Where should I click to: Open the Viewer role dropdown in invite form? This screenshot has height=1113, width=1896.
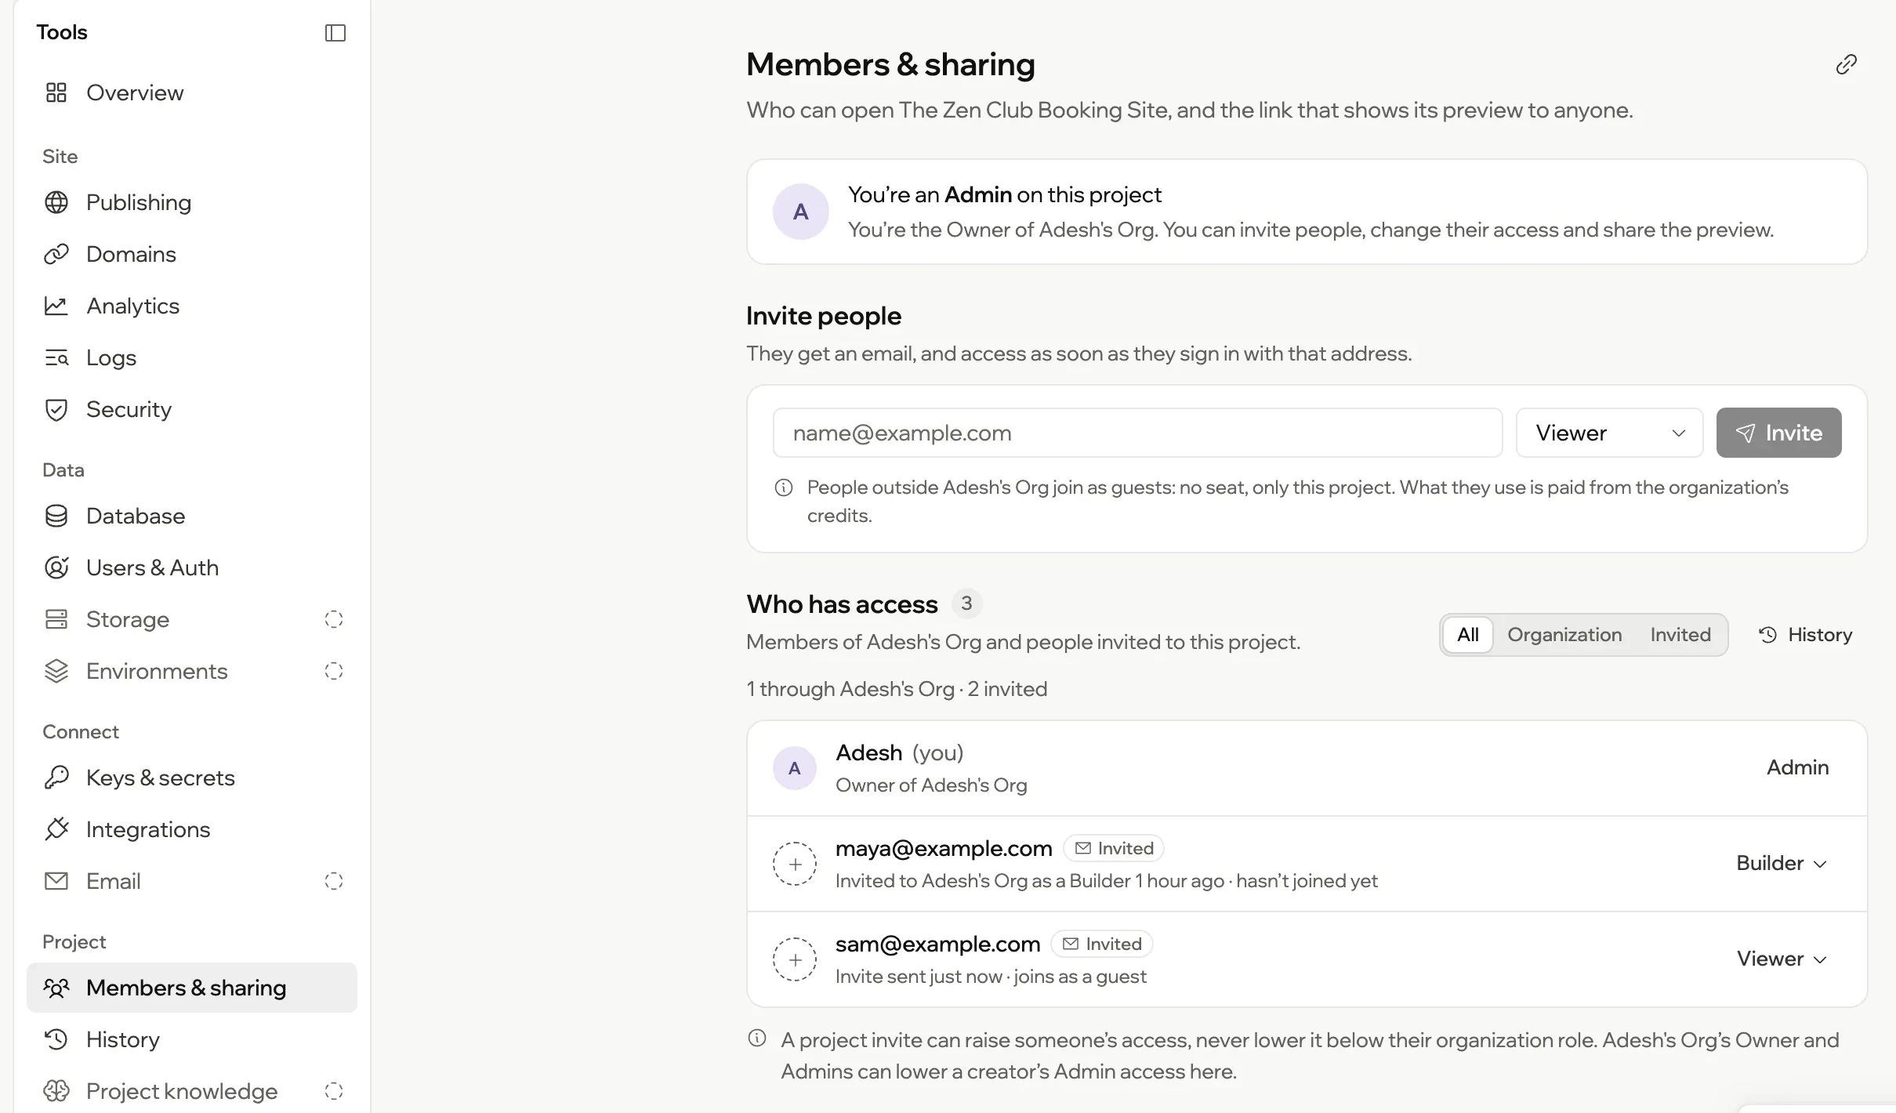[x=1609, y=433]
